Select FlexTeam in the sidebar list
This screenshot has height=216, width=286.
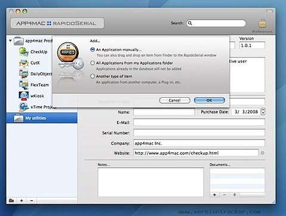click(39, 85)
